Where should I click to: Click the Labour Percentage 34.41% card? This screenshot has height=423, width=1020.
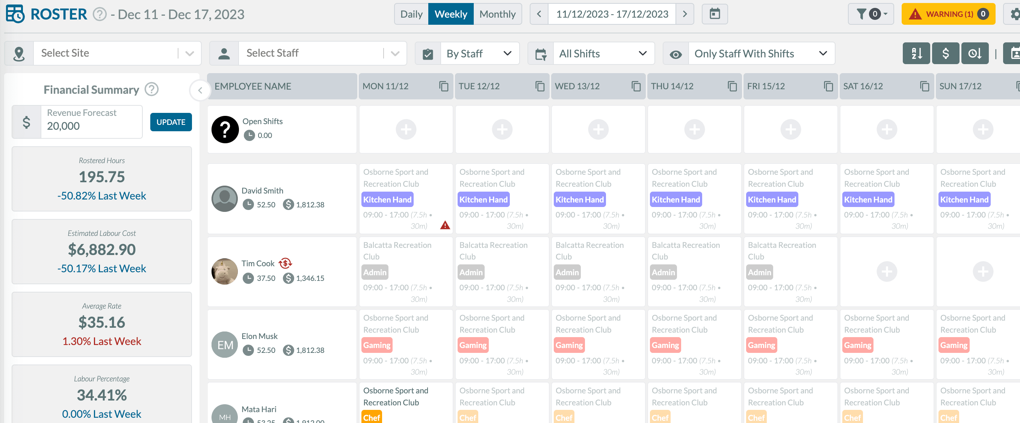102,394
